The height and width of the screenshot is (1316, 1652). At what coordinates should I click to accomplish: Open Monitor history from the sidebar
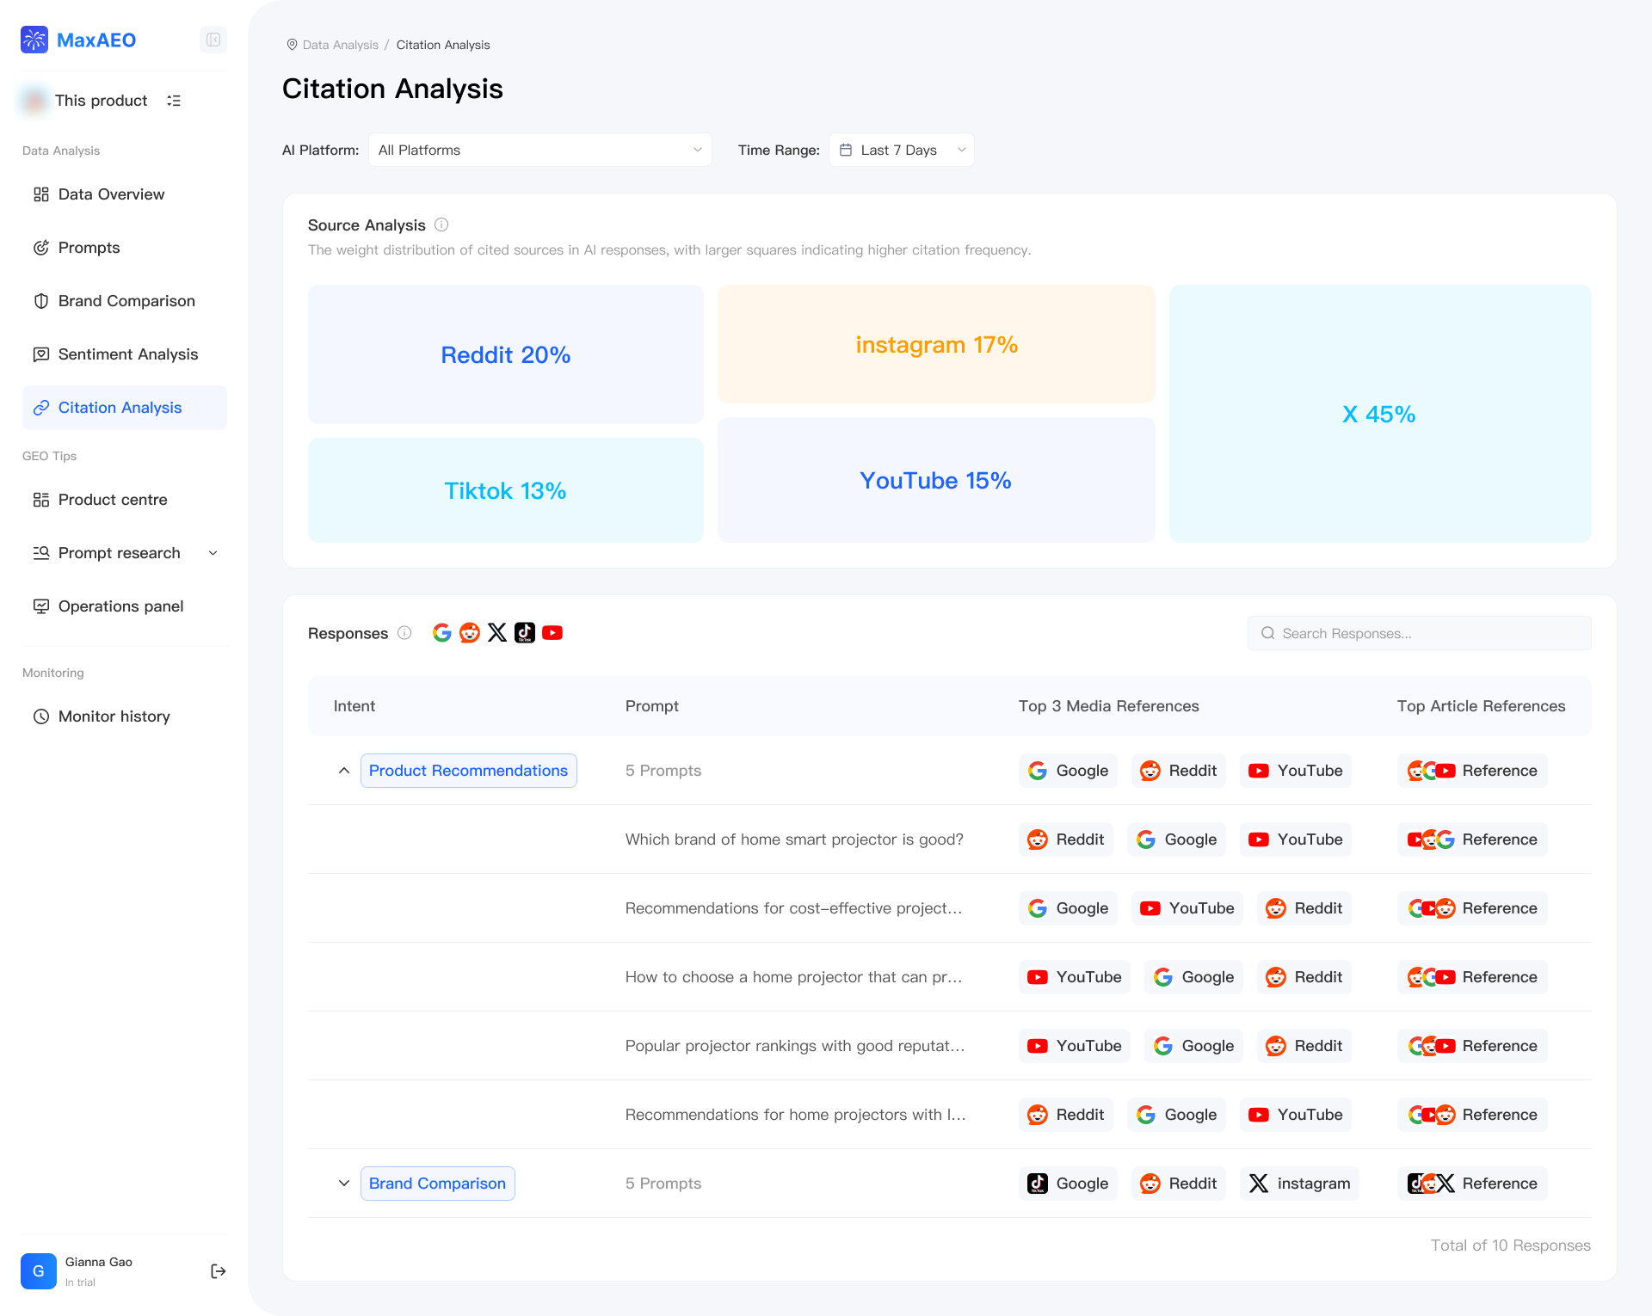114,716
